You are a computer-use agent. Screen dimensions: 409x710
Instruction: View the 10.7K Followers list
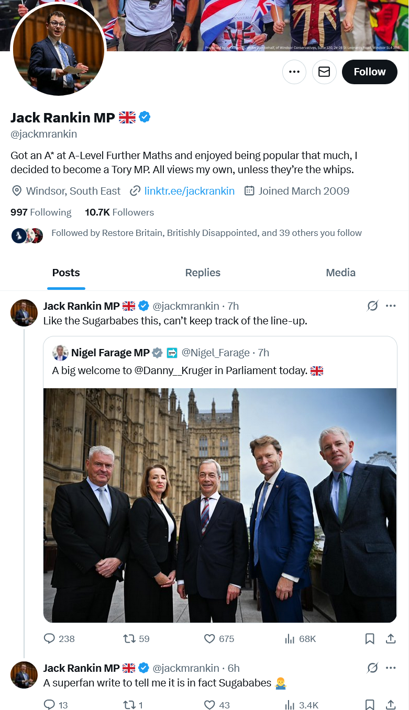coord(119,212)
